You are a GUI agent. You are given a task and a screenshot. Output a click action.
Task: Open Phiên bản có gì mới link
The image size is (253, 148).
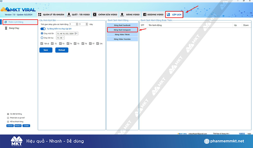click(x=17, y=118)
